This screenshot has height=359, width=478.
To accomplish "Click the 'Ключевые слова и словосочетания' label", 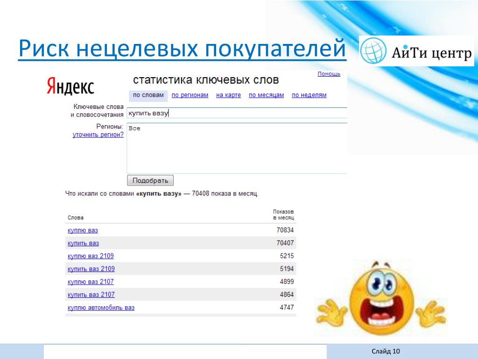I will coord(97,111).
